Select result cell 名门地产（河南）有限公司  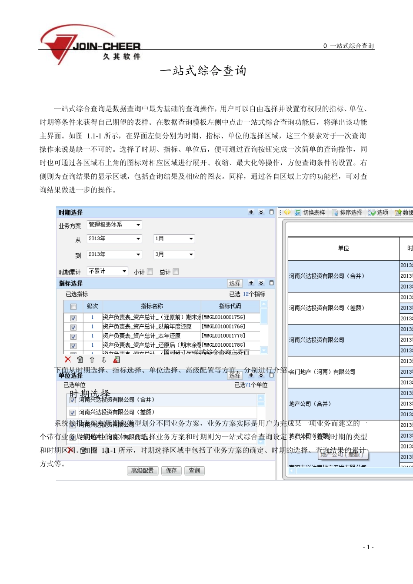(x=343, y=372)
